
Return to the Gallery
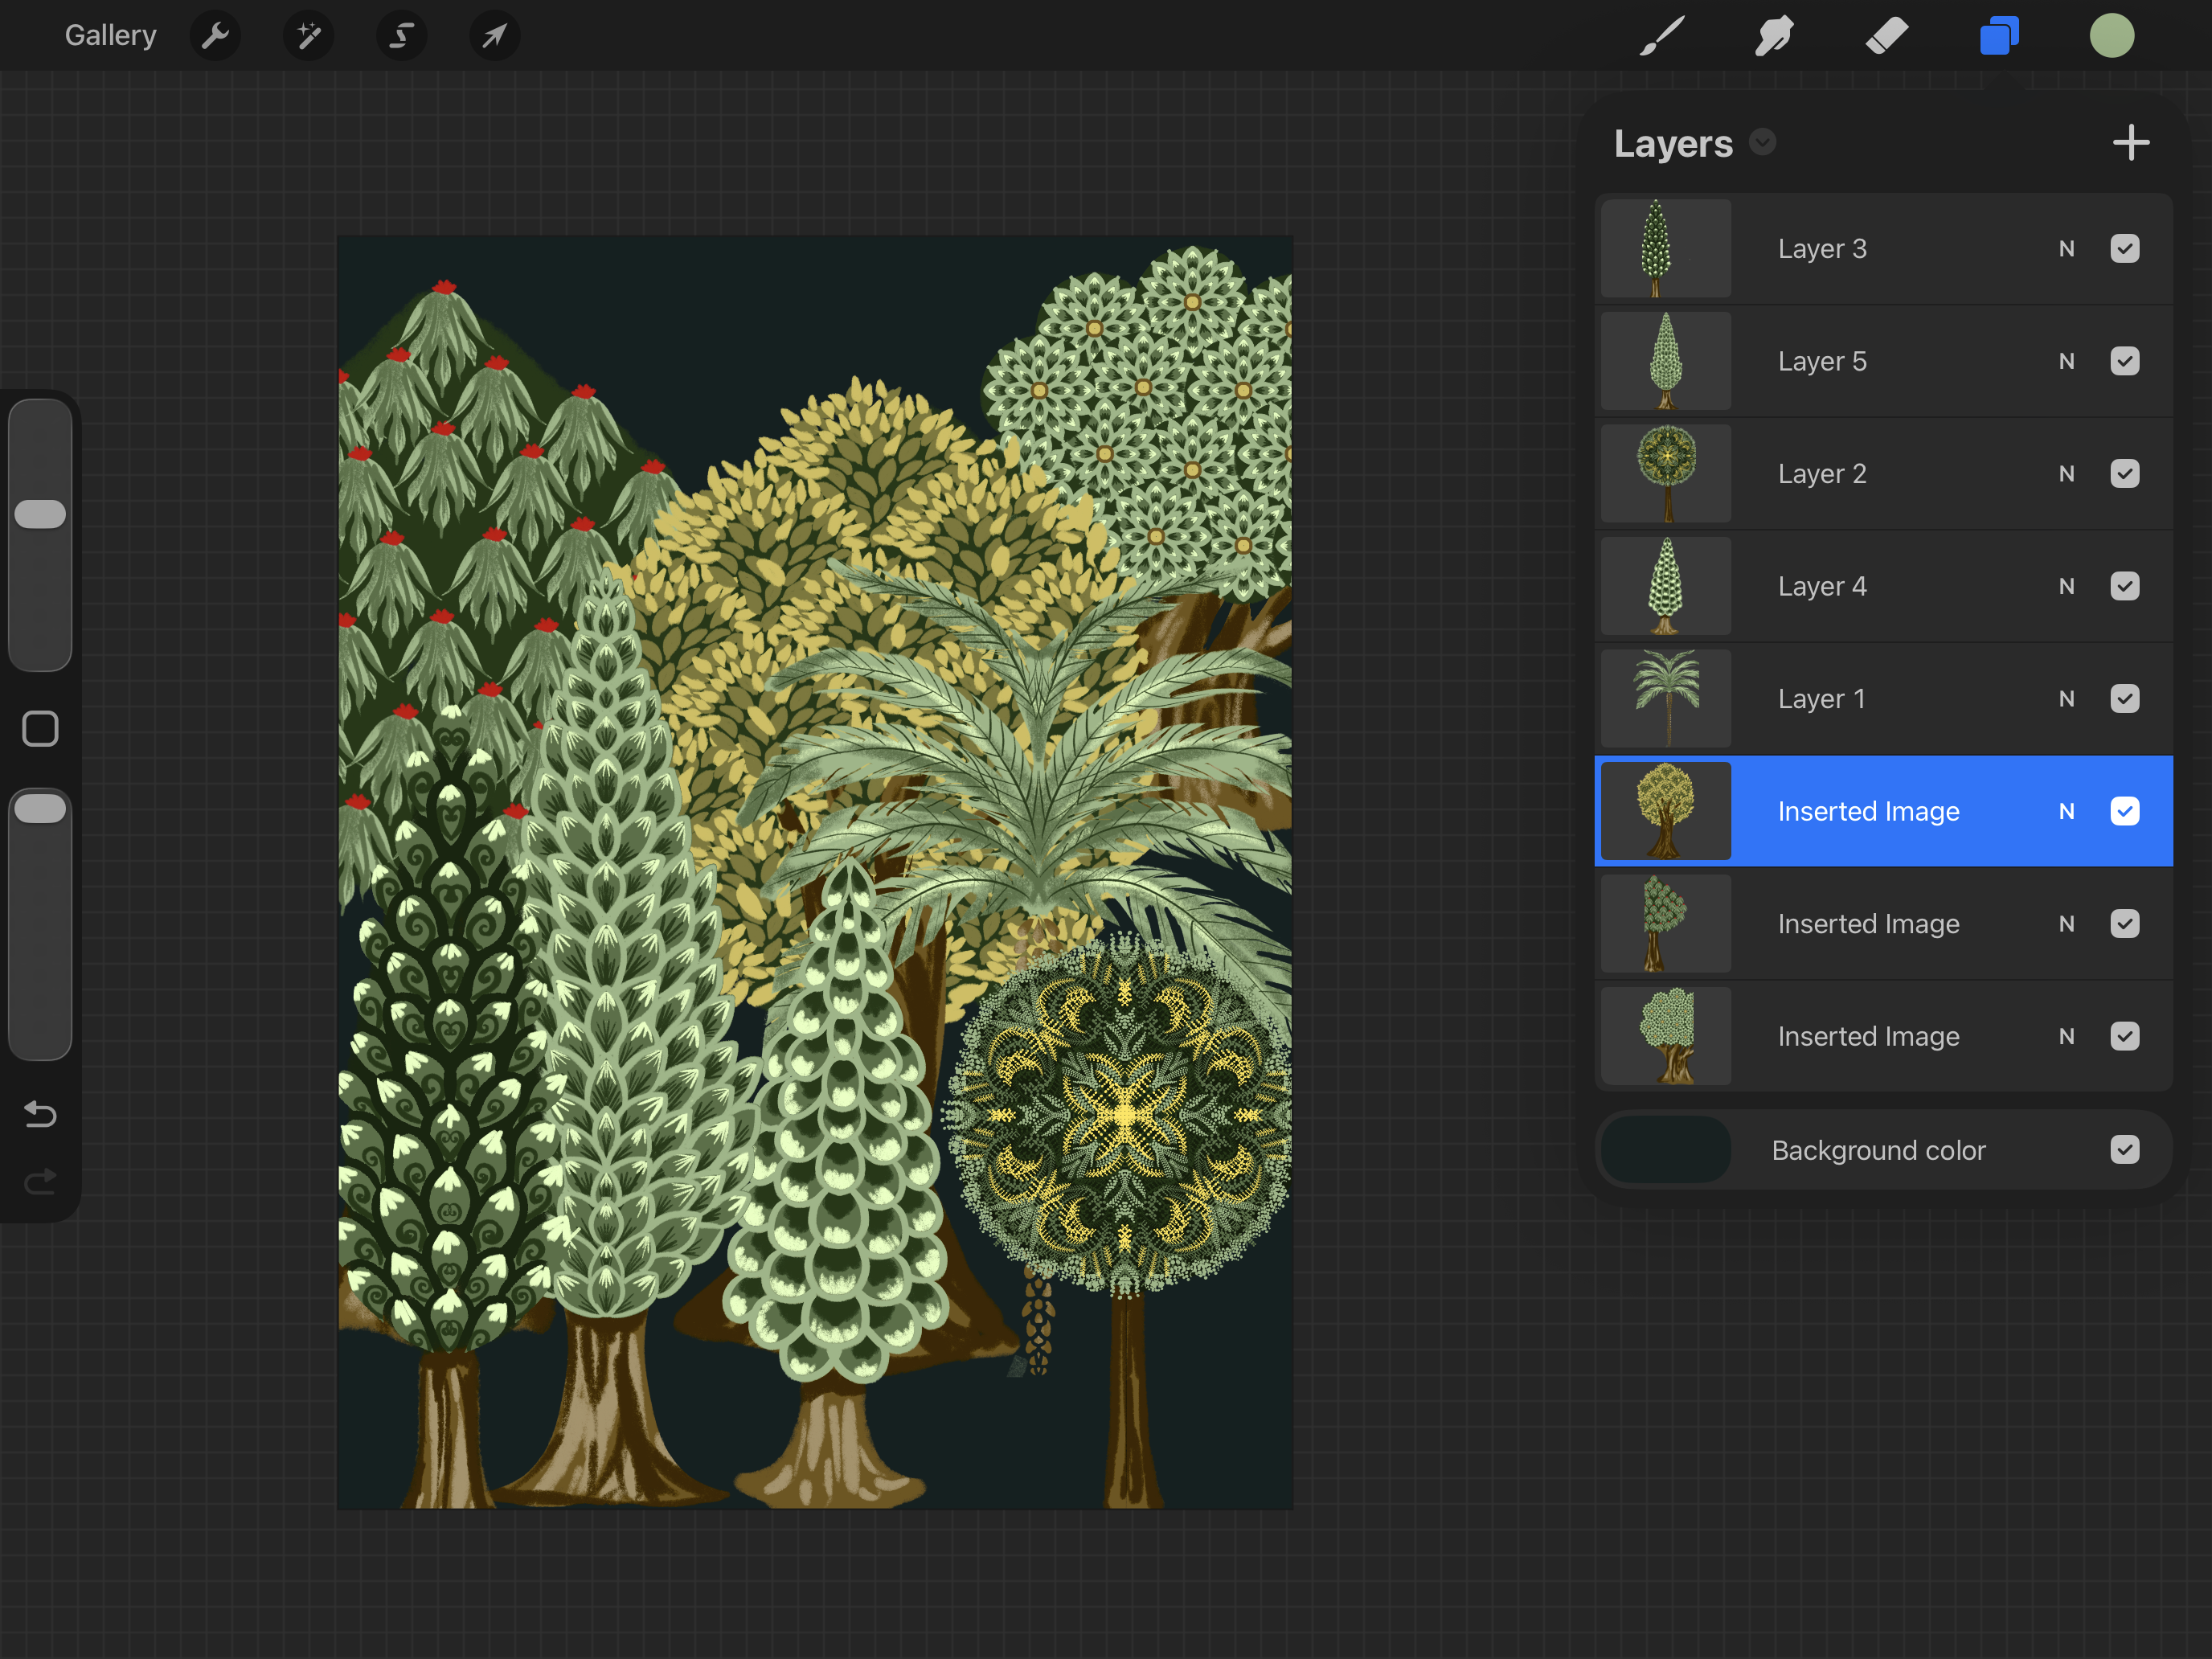click(x=111, y=36)
